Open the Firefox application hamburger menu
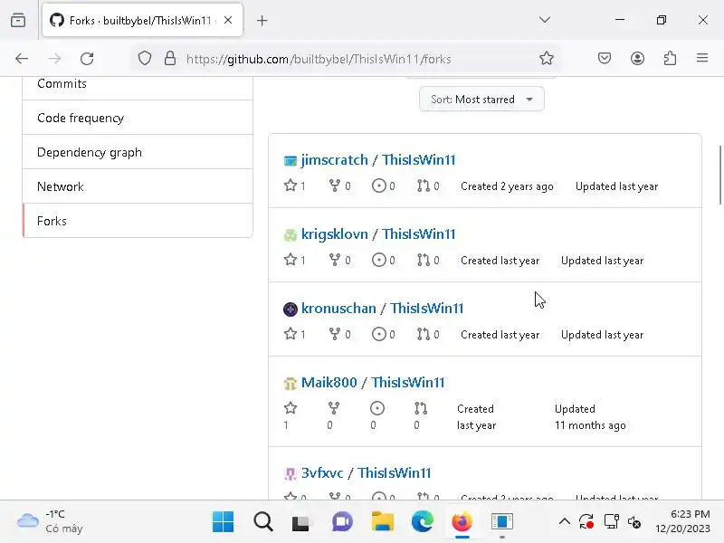 click(x=702, y=58)
